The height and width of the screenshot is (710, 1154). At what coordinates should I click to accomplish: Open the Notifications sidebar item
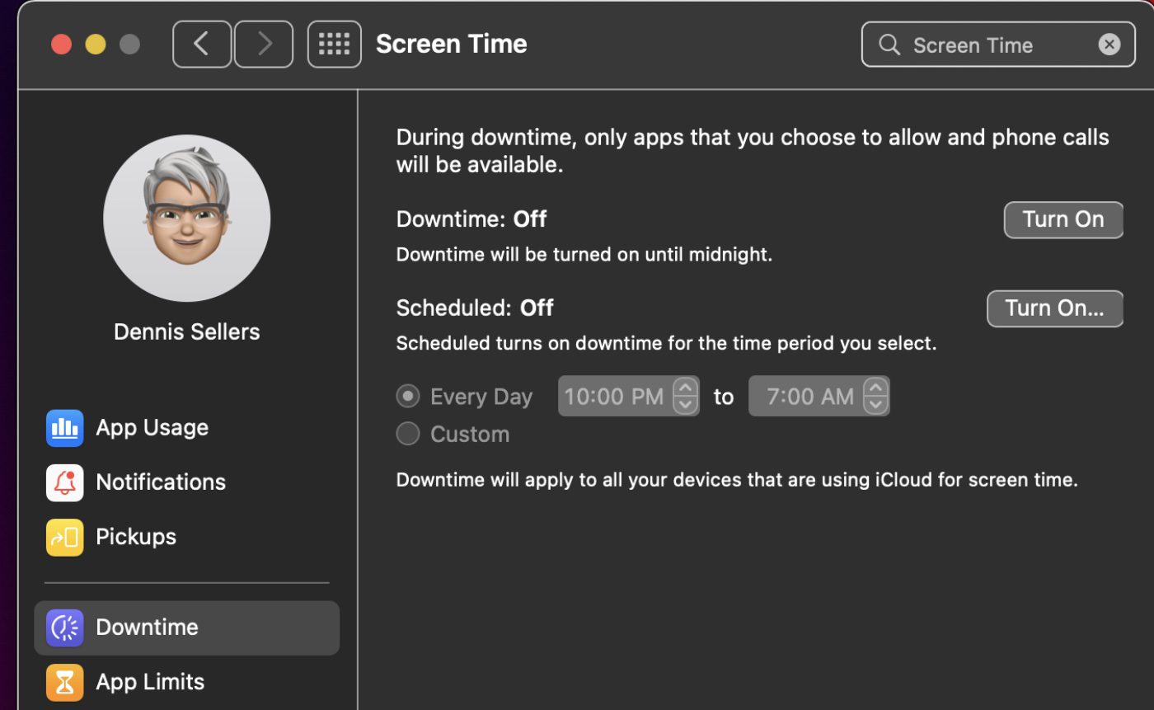coord(161,482)
